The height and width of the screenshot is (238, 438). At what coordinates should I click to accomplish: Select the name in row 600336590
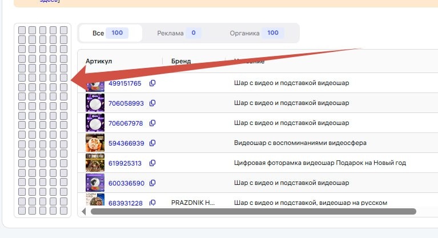pos(291,183)
